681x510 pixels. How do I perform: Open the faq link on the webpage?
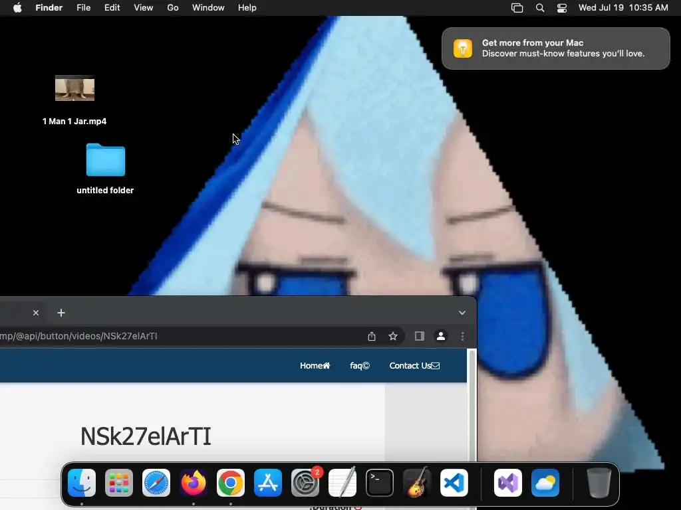(x=360, y=366)
